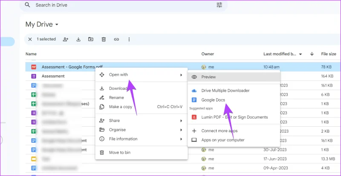This screenshot has height=176, width=341.
Task: Click the laptop icon for computer apps
Action: click(194, 140)
